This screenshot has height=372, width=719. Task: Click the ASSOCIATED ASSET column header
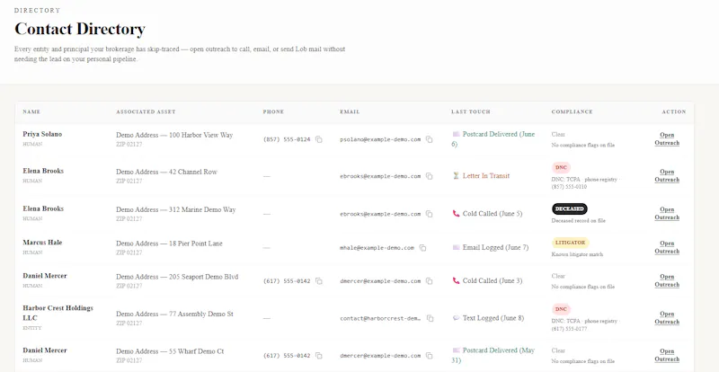(x=146, y=112)
